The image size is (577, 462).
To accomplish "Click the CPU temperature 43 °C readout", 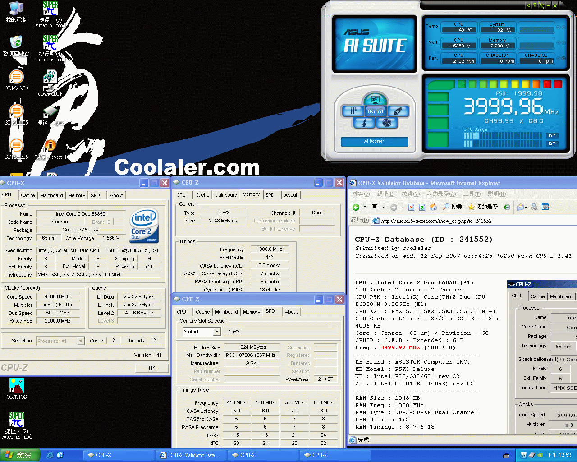I will click(x=459, y=30).
